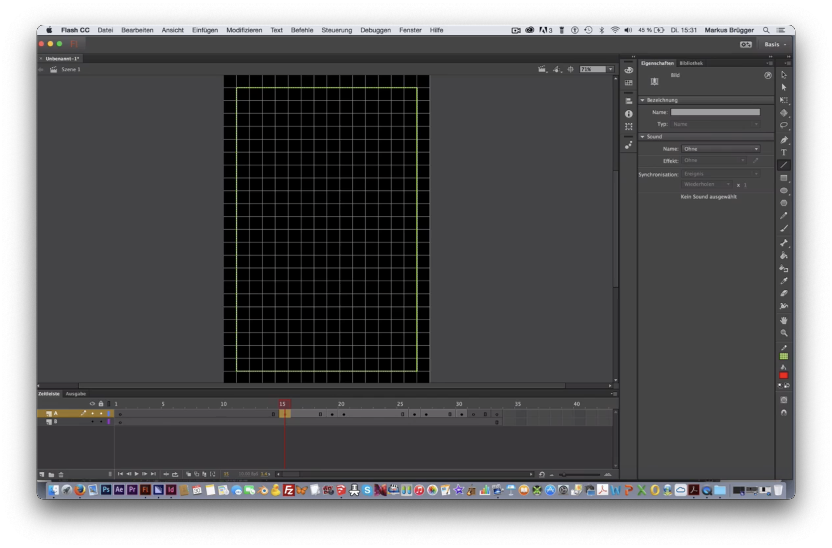Select the Hand tool
Viewport: 832px width, 548px height.
pyautogui.click(x=783, y=320)
